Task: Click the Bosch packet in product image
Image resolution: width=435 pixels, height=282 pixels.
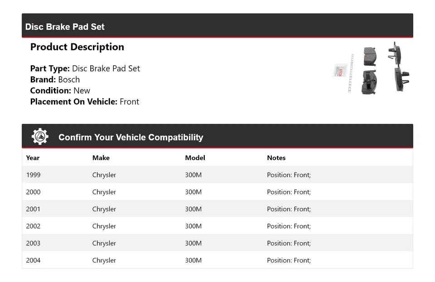Action: click(x=339, y=71)
